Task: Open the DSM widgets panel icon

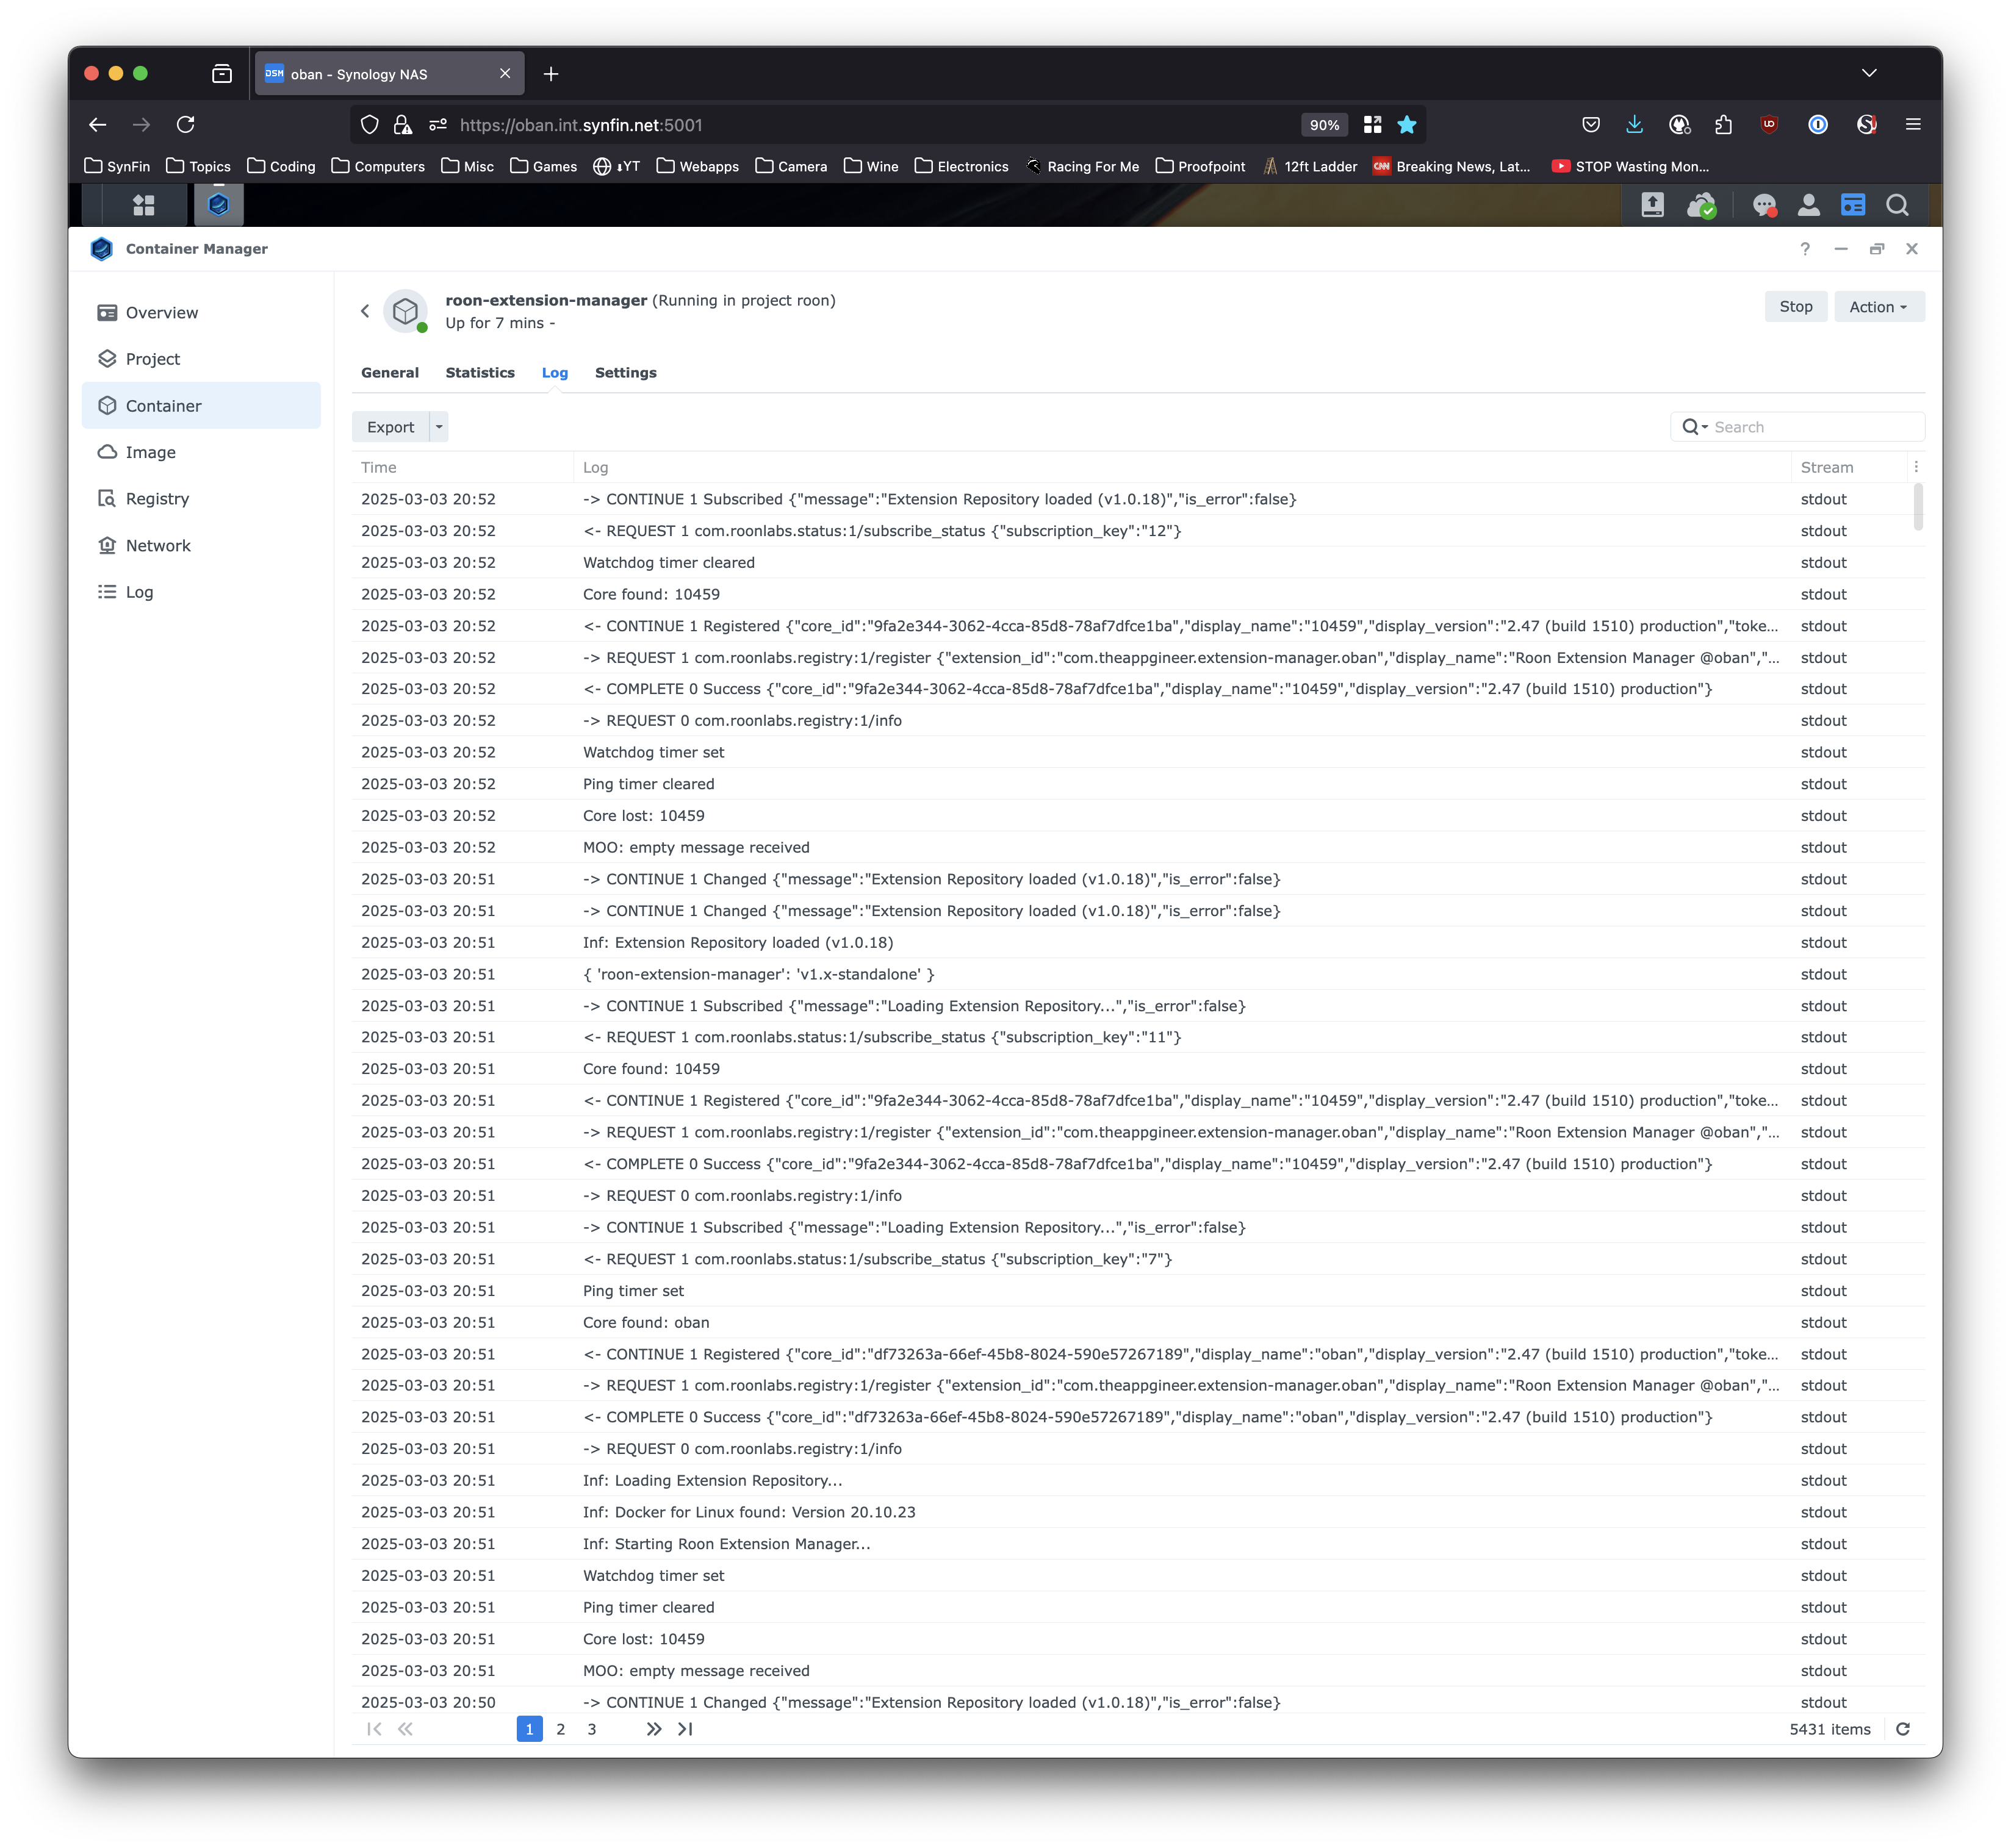Action: coord(1853,205)
